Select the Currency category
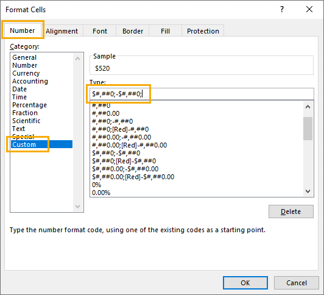This screenshot has width=324, height=295. (x=26, y=73)
